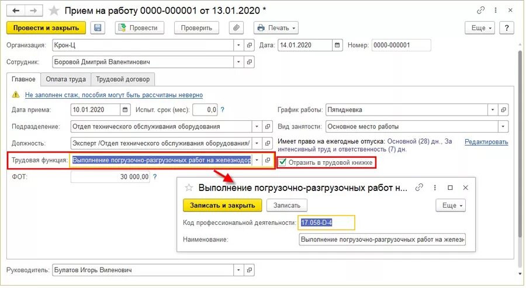Show help for Испыт. срок question mark

point(222,110)
